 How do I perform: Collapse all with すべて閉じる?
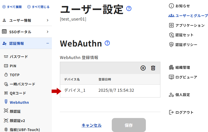tap(38, 7)
